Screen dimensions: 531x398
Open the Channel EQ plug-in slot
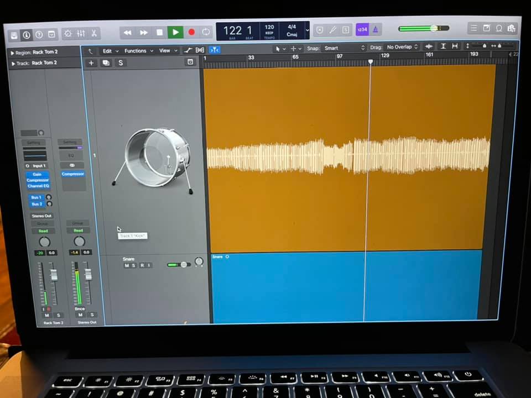(38, 186)
